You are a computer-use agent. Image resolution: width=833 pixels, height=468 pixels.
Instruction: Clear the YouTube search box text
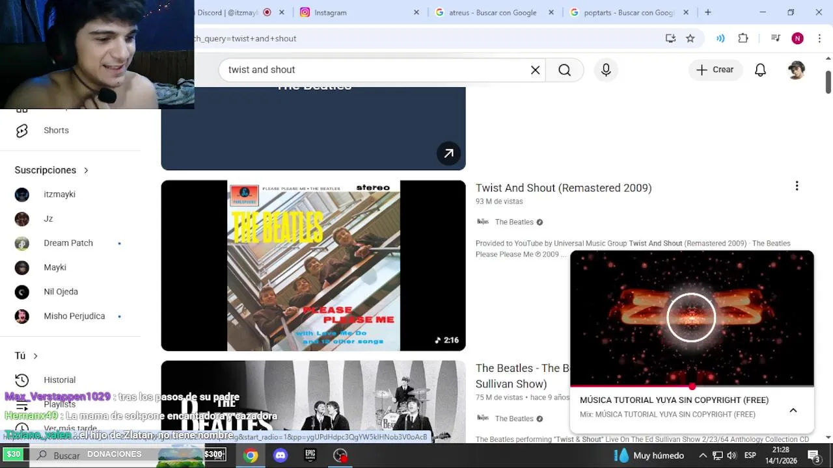[535, 70]
